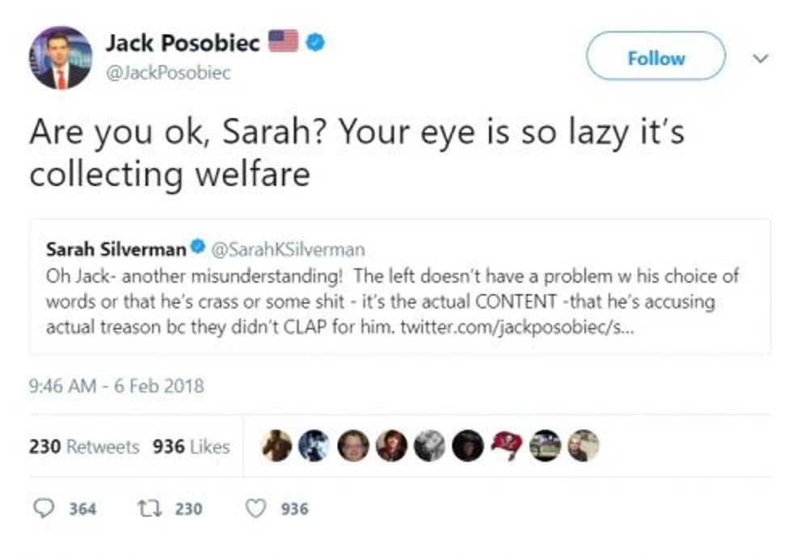Open the first liker avatar in the row

click(277, 446)
